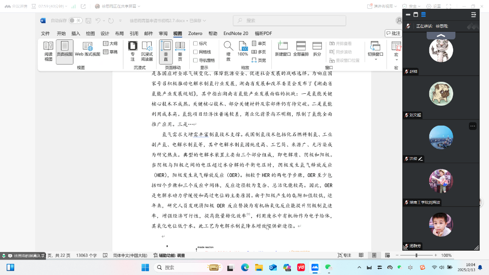Switch to 阅读视图 reading view
489x275 pixels.
[48, 51]
